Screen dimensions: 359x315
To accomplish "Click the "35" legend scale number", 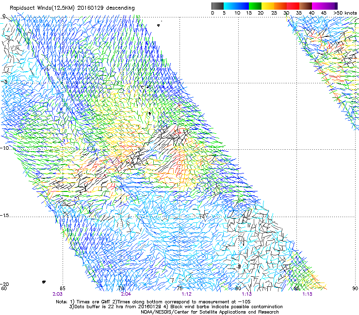I will pos(299,13).
